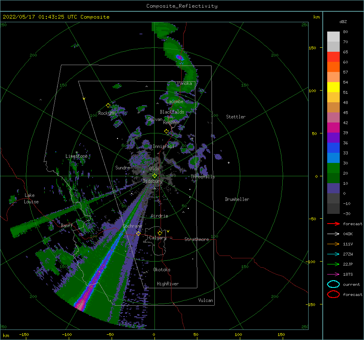The image size is (364, 340).
Task: Click the orange 111V arrow icon
Action: click(333, 244)
